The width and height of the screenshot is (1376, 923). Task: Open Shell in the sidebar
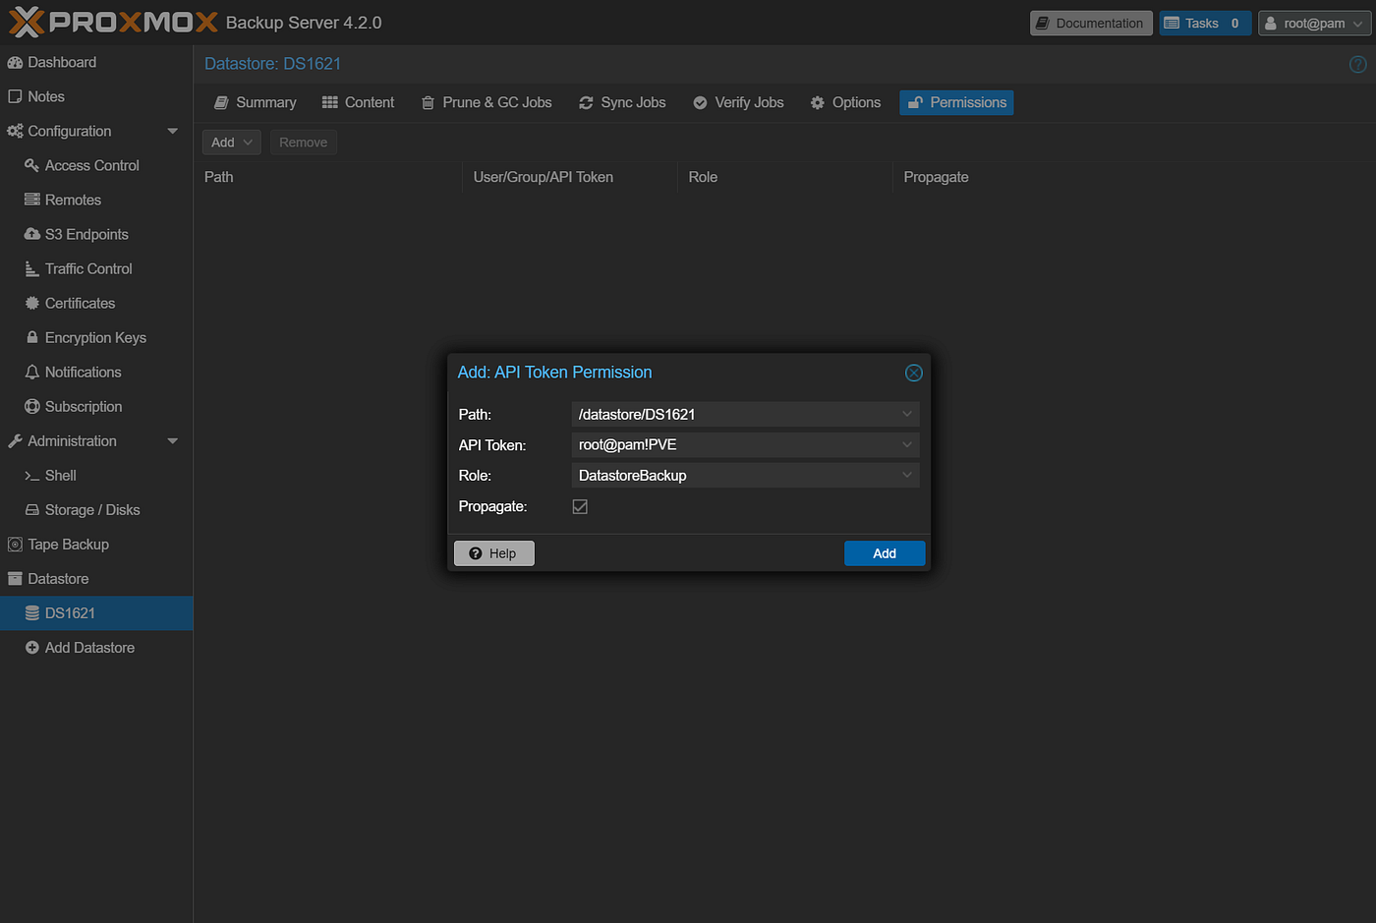(96, 475)
